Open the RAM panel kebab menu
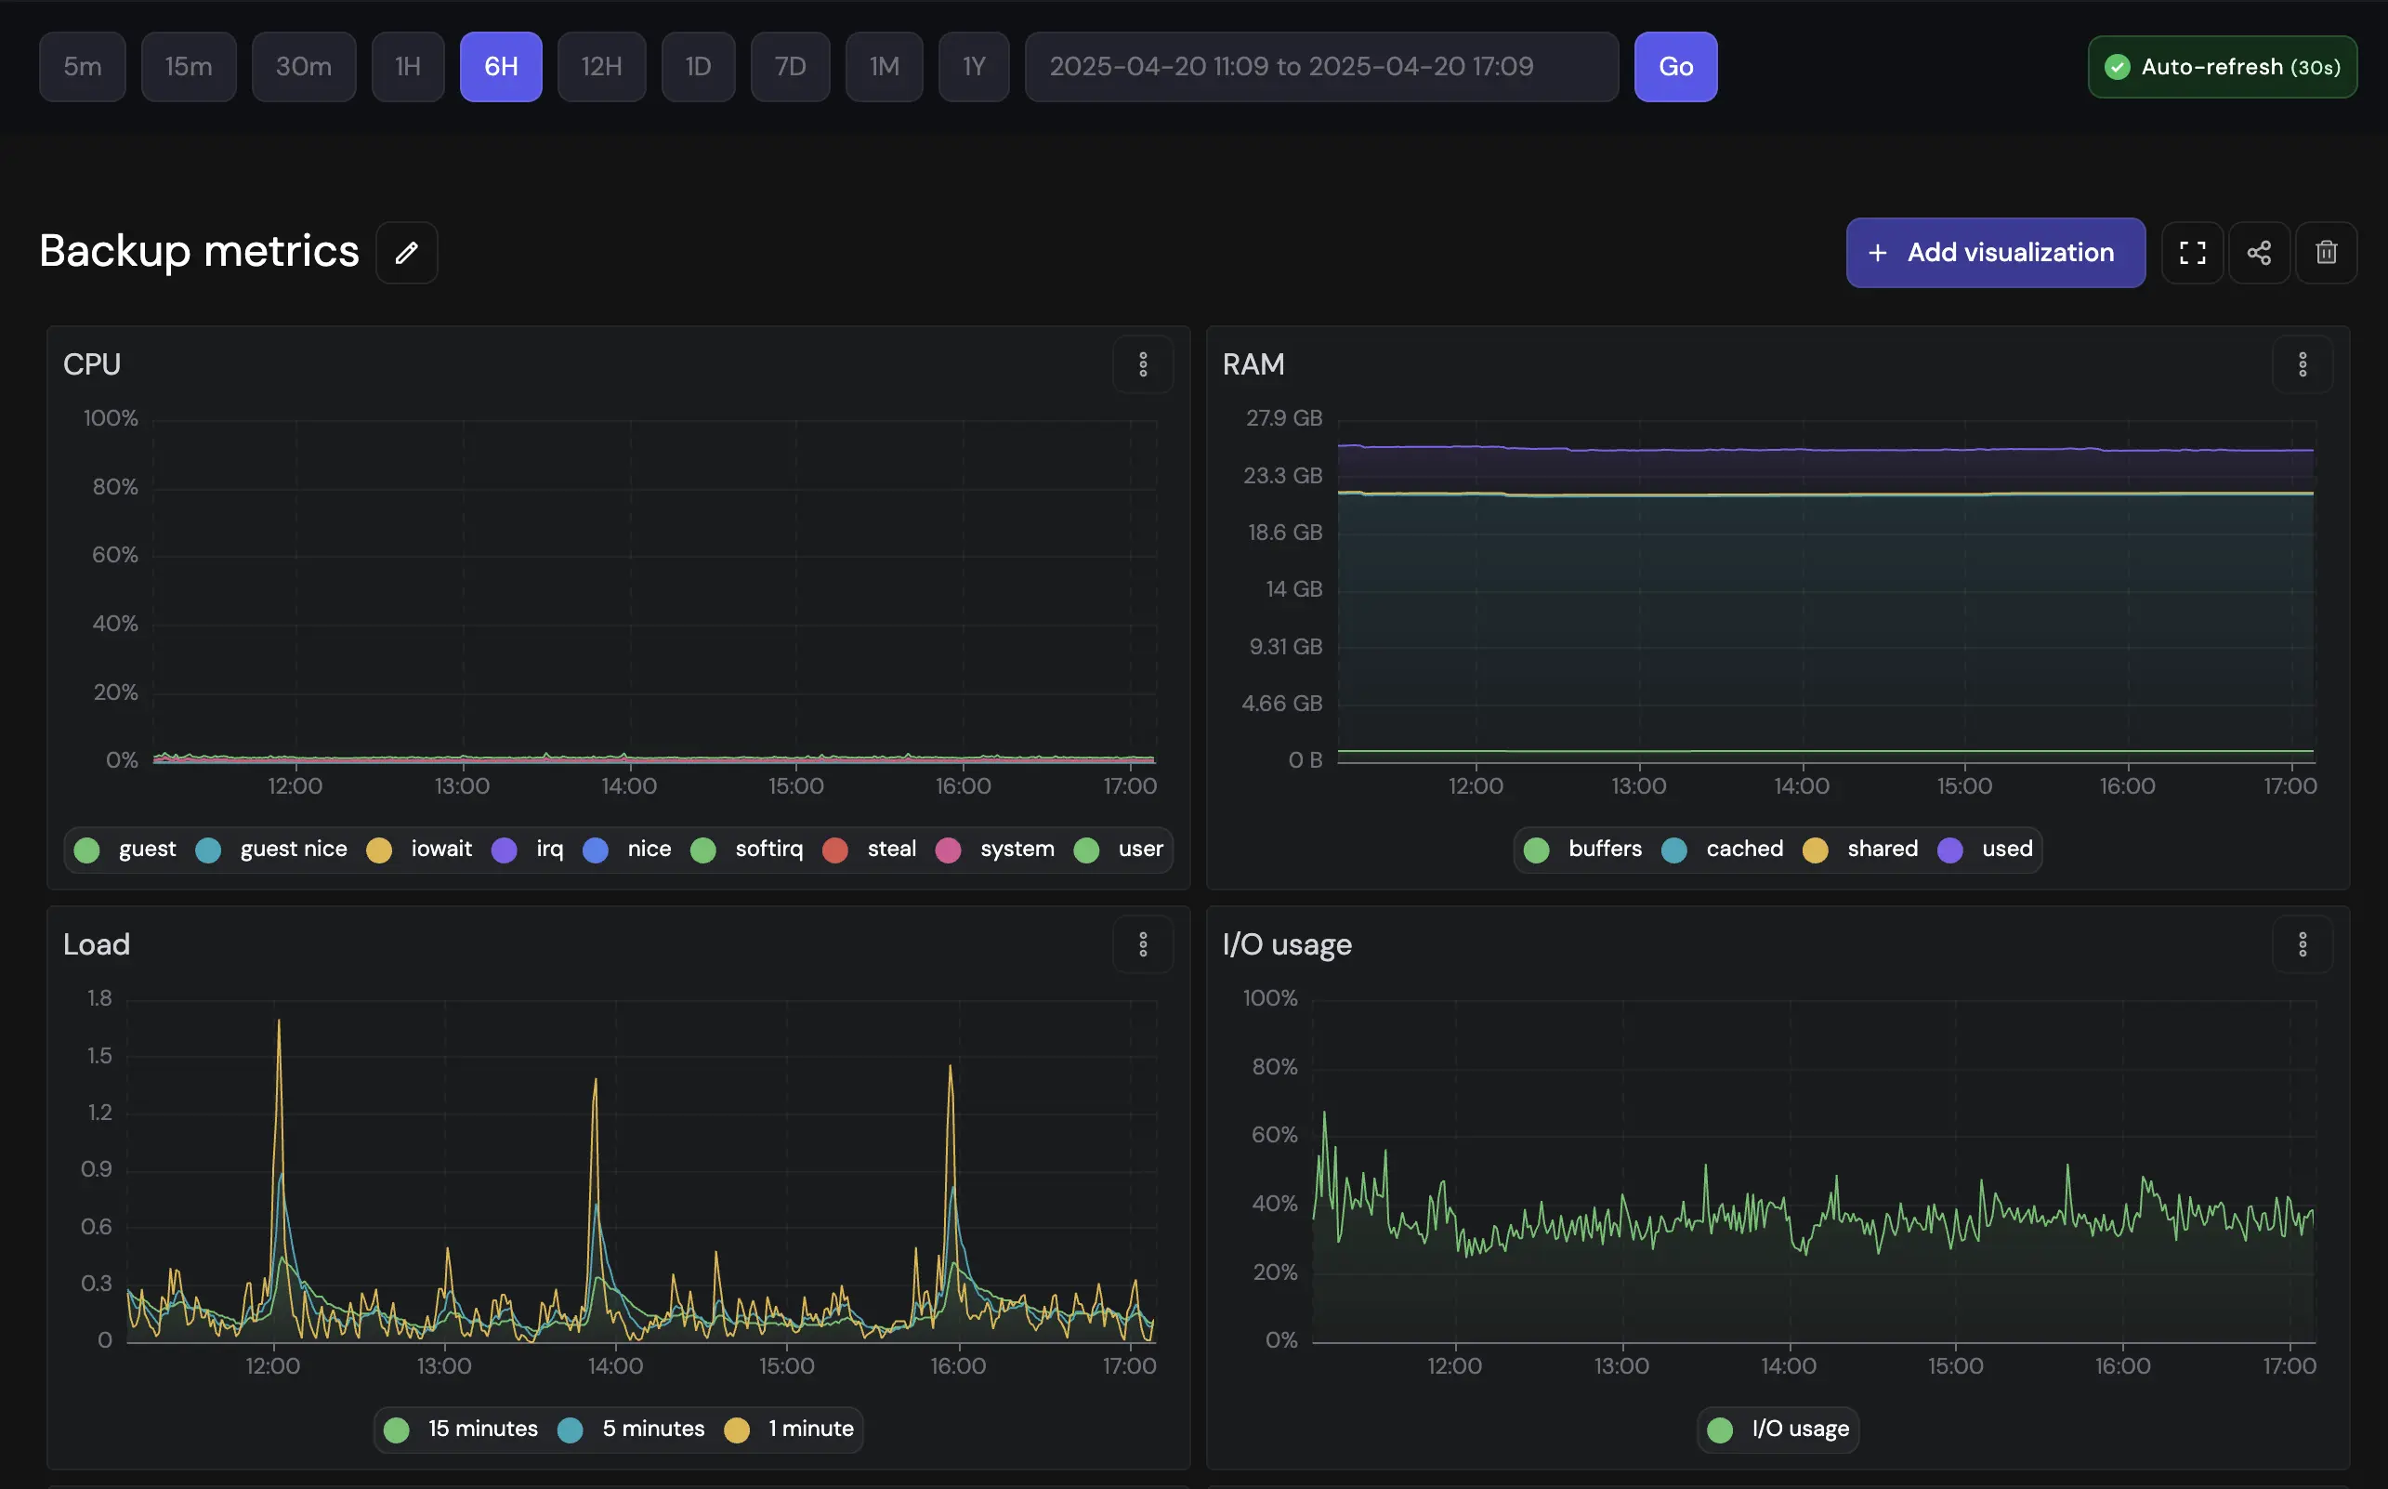2388x1489 pixels. click(x=2303, y=364)
